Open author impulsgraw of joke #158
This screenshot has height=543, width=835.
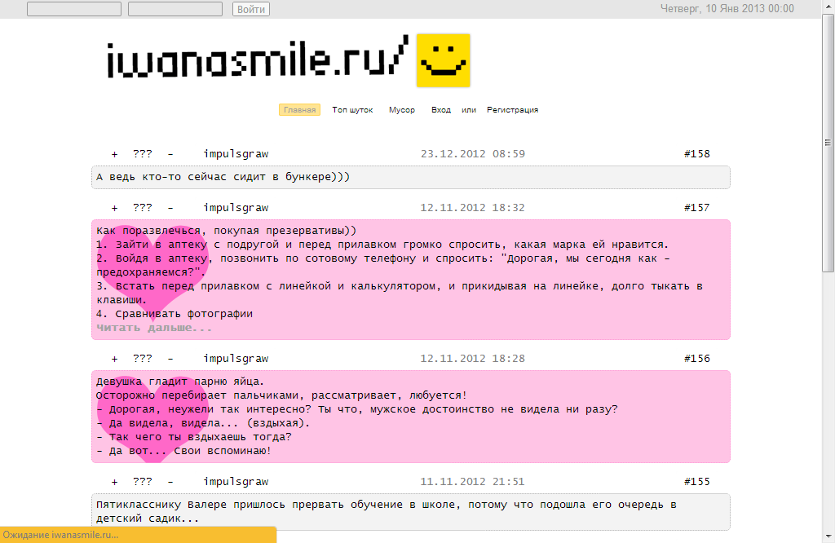pyautogui.click(x=236, y=154)
